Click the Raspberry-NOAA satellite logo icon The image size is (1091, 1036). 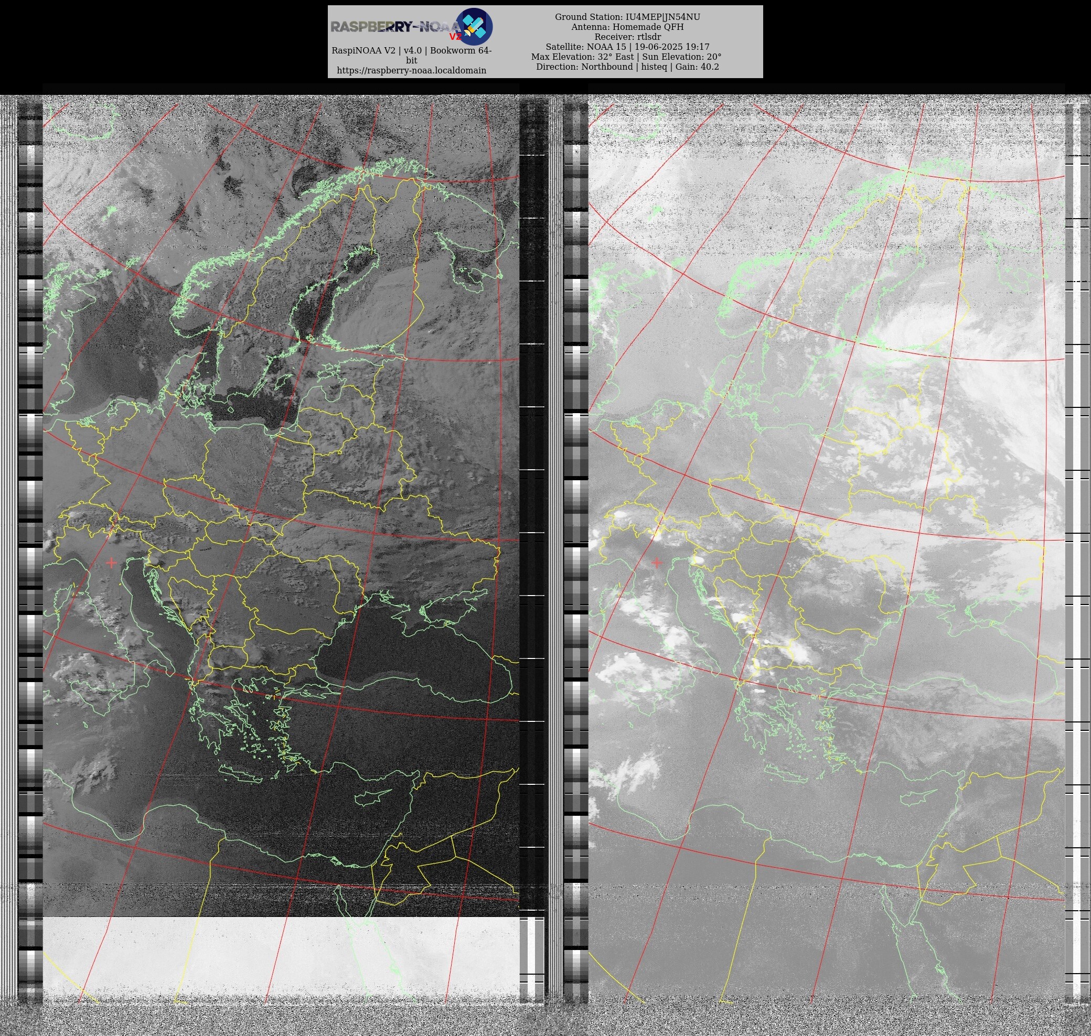[x=474, y=27]
